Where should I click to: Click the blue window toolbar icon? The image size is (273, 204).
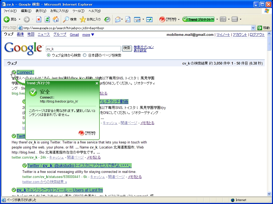pyautogui.click(x=149, y=19)
